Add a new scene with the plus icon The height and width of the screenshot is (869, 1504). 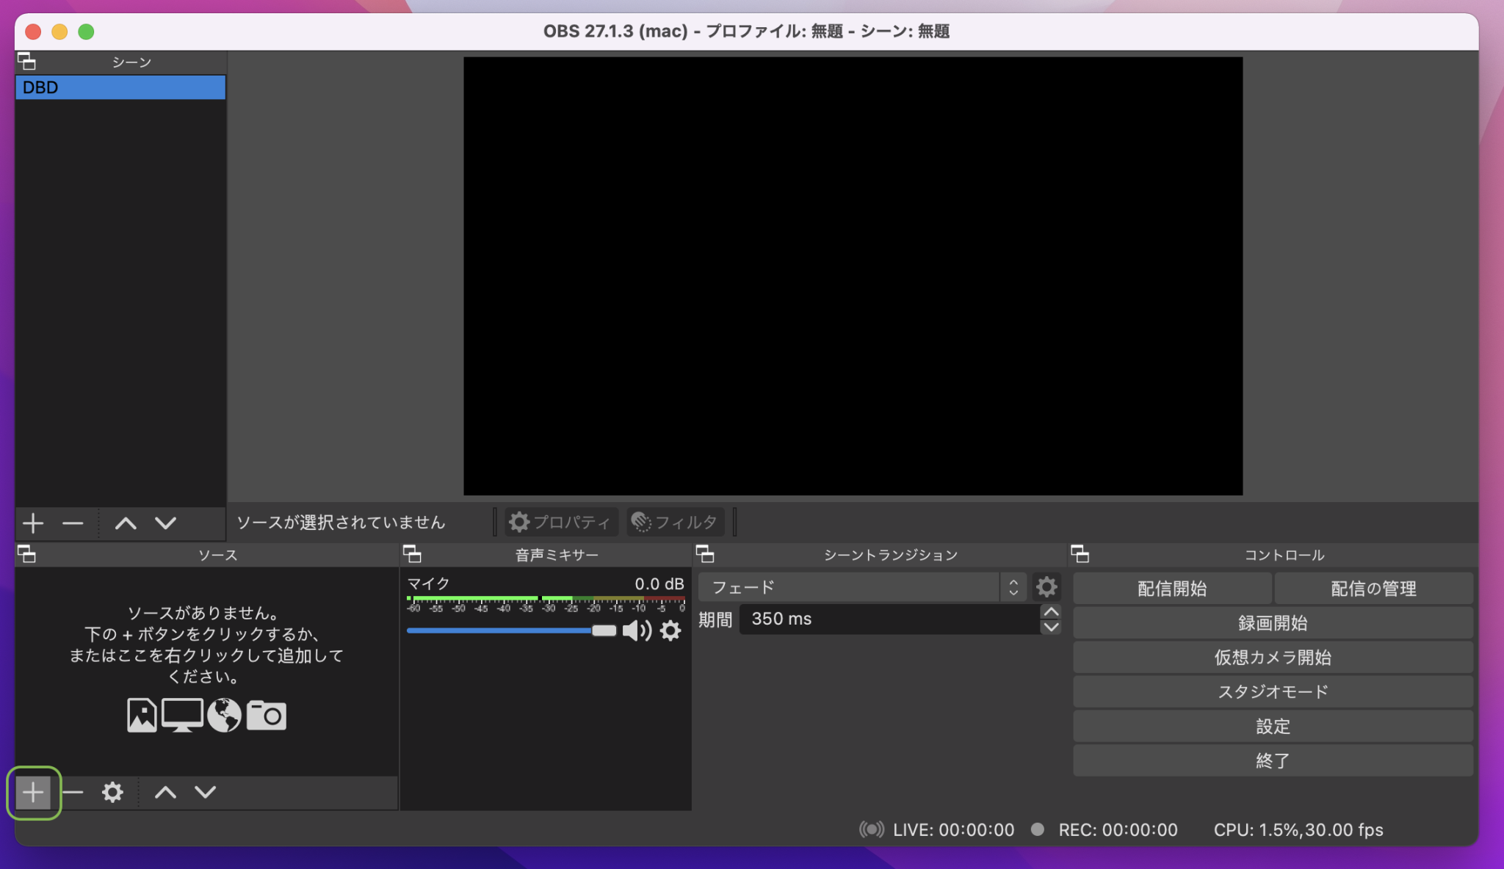[x=32, y=523]
